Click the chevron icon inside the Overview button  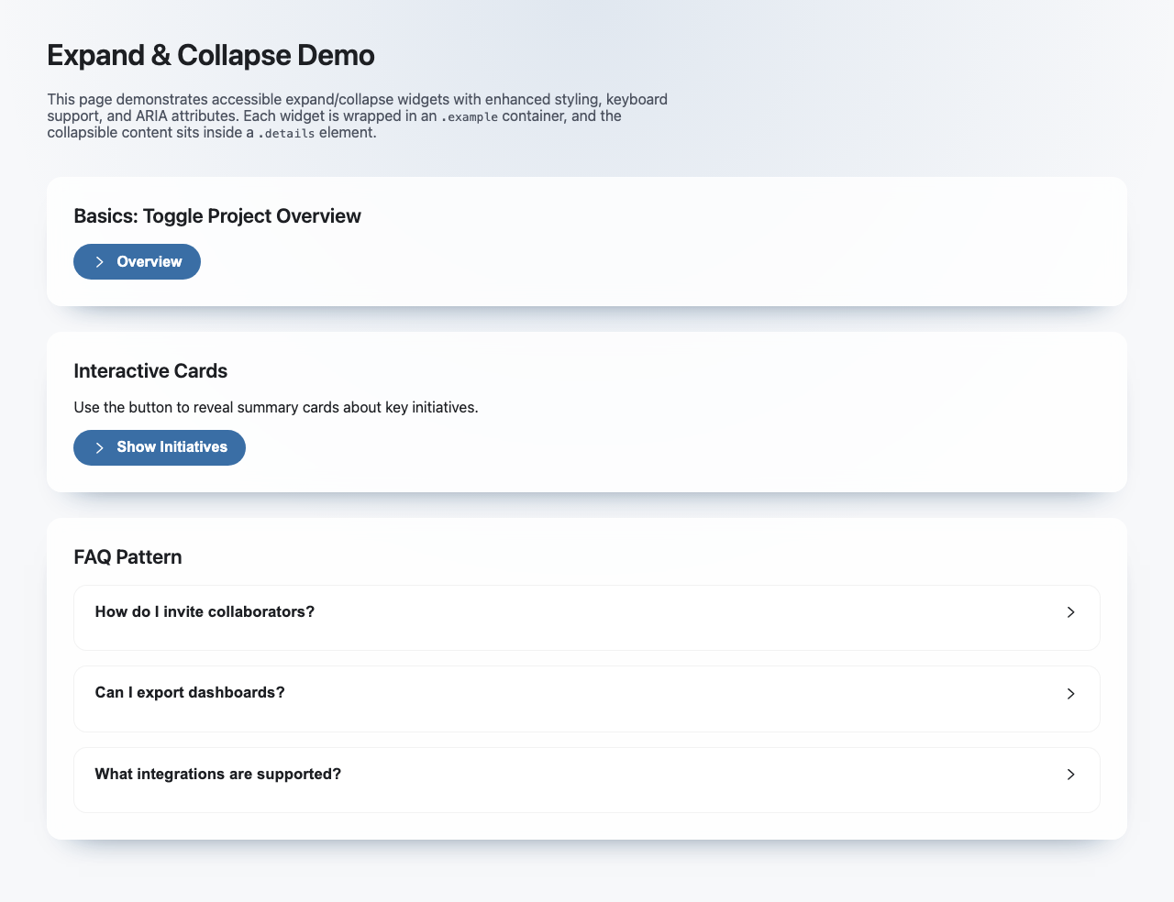pos(100,261)
